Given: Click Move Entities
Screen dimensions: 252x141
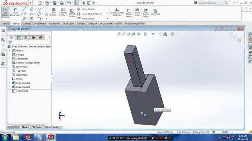Looking at the screenshot, I should (x=86, y=19).
